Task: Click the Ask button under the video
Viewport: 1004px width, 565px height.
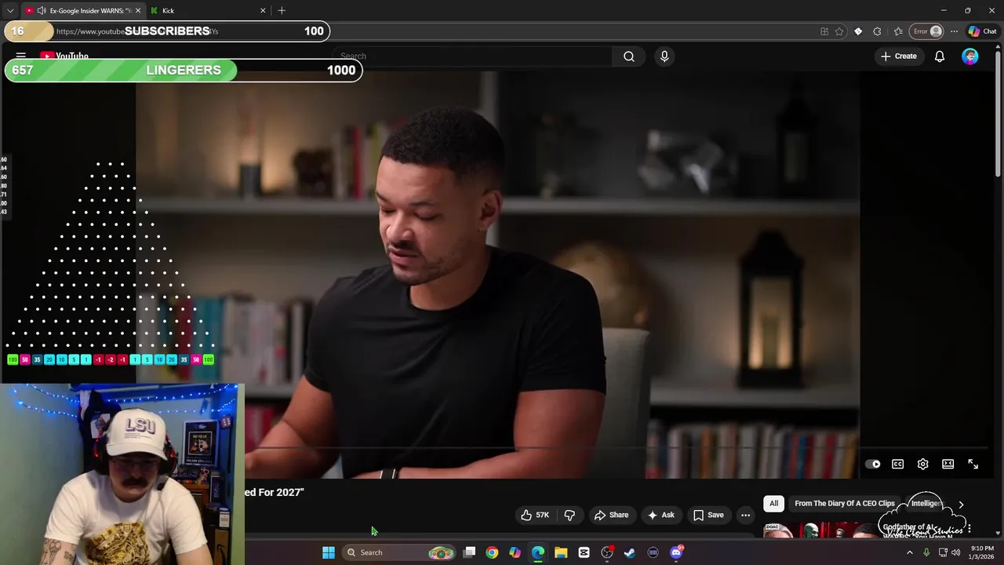Action: 660,515
